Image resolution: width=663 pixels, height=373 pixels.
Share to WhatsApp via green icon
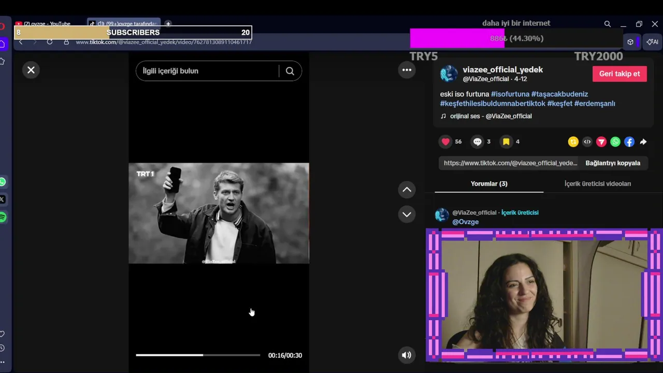point(615,141)
